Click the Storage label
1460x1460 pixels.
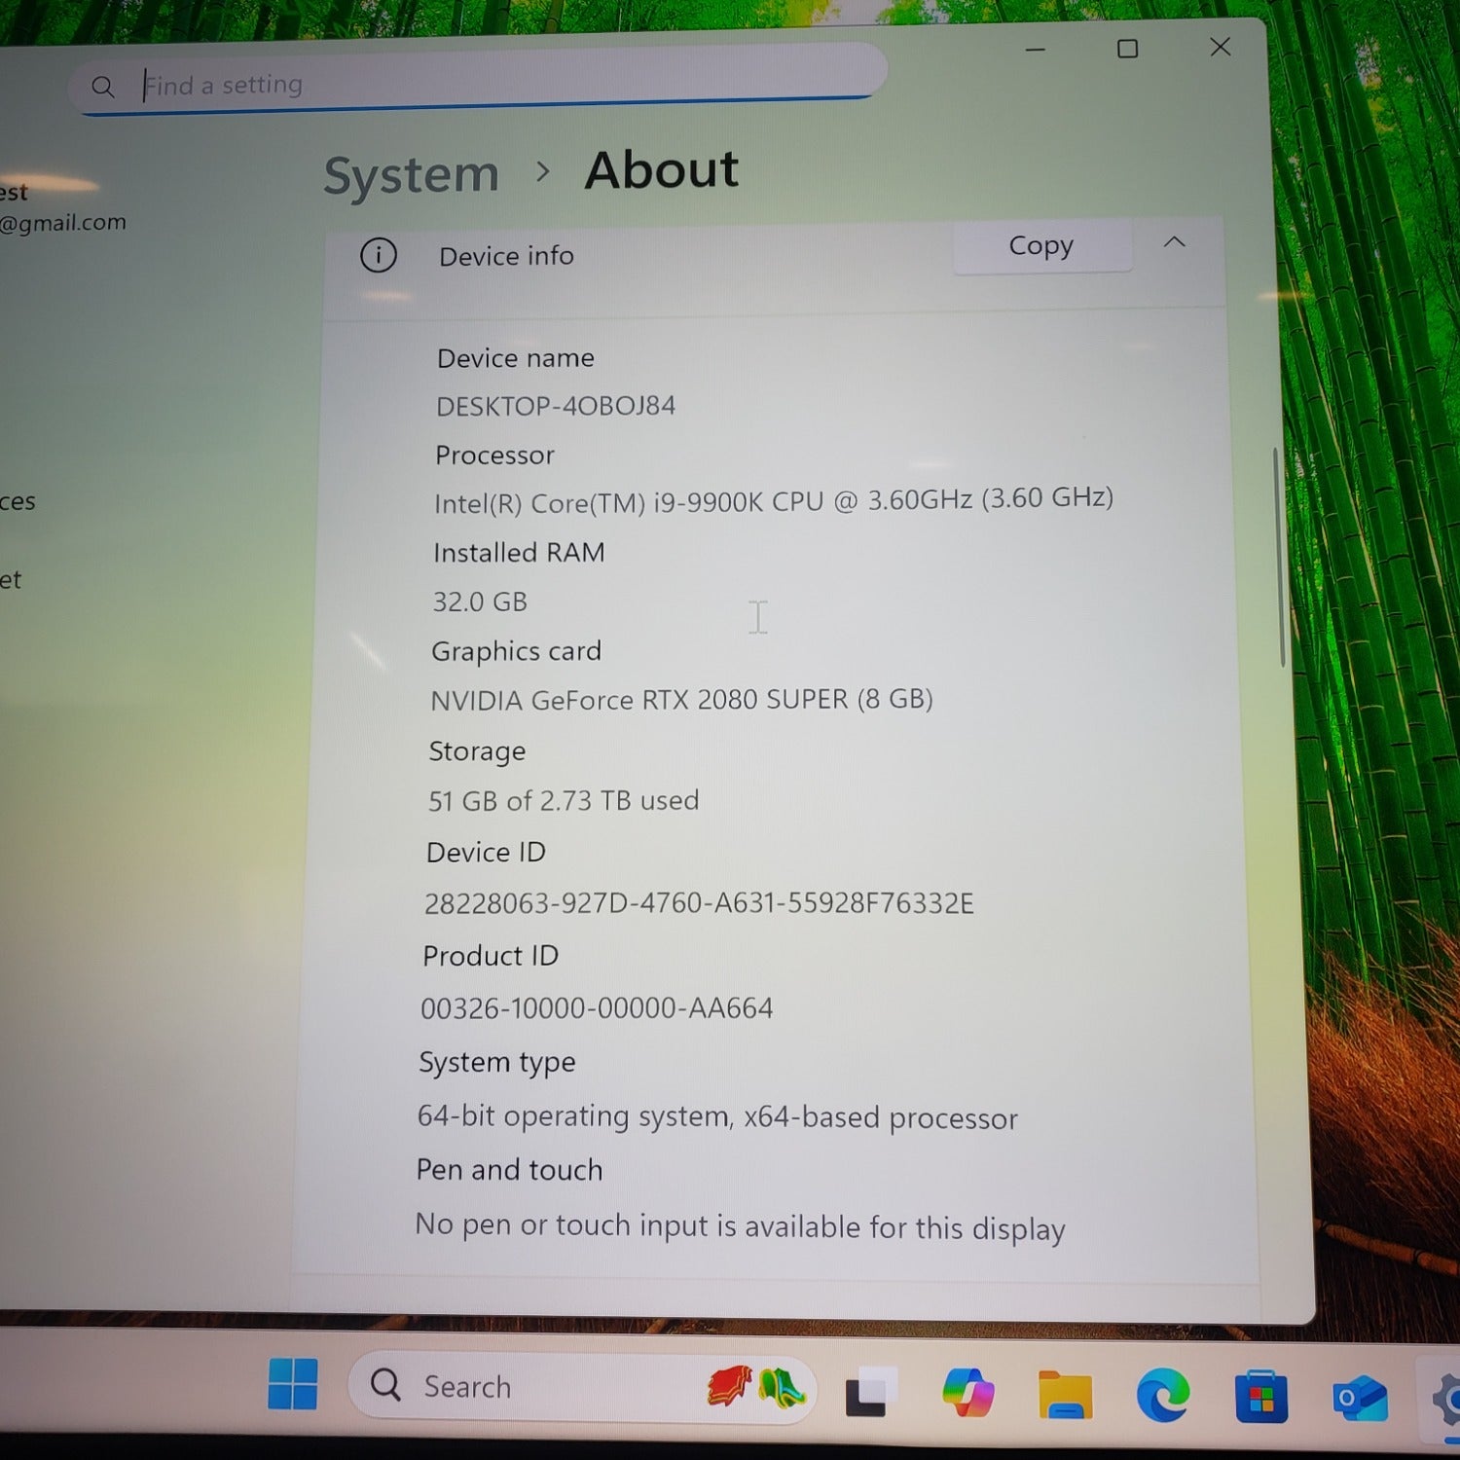coord(477,751)
